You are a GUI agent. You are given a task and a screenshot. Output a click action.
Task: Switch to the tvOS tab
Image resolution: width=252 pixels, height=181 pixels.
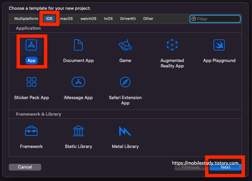coord(108,19)
